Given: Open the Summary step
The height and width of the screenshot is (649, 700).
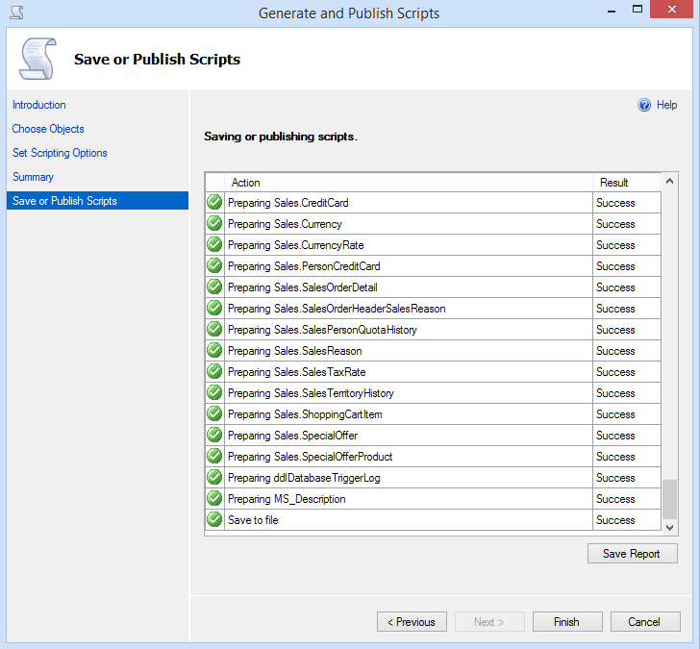Looking at the screenshot, I should point(33,177).
